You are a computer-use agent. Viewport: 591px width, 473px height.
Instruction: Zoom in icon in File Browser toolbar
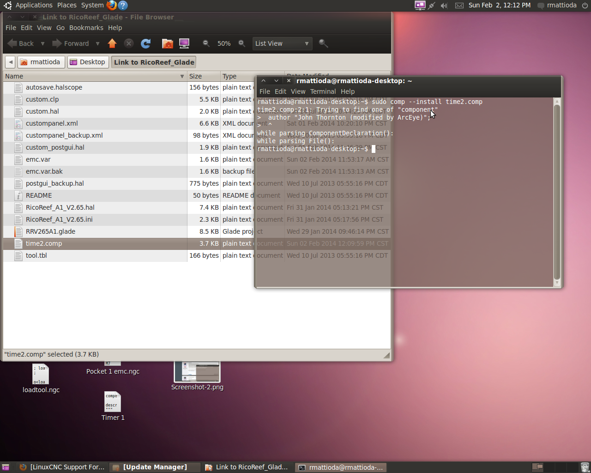241,43
